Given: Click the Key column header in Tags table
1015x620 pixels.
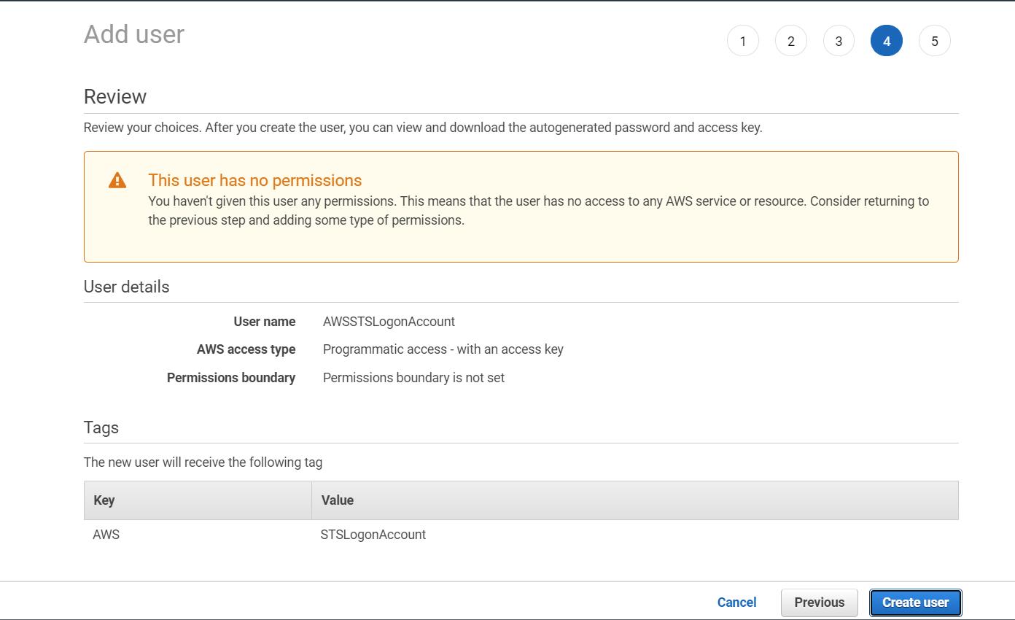Looking at the screenshot, I should (x=104, y=500).
